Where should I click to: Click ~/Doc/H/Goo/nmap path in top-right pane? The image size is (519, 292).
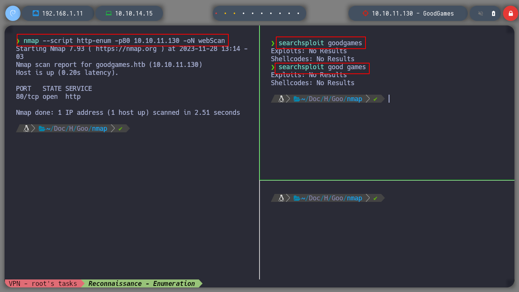(332, 99)
